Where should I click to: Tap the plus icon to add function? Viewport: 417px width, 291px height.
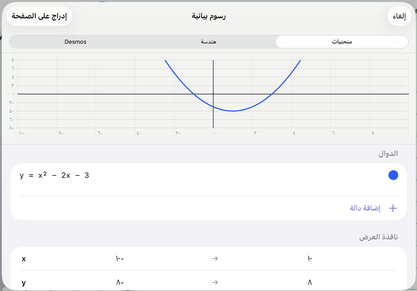pos(393,208)
